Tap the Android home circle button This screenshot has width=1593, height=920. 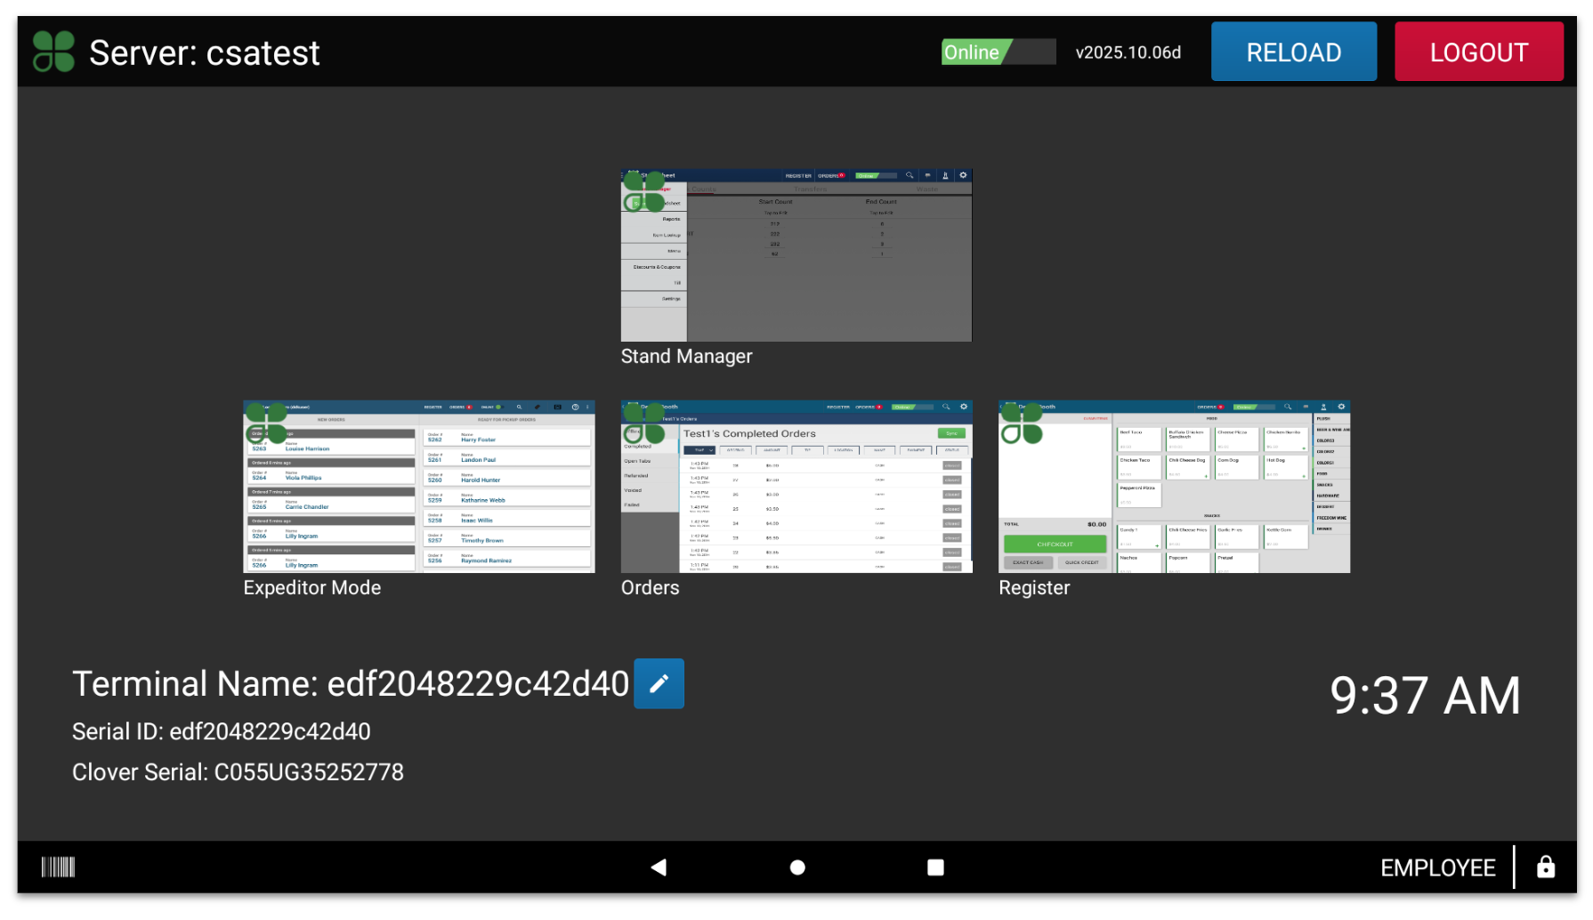click(796, 866)
